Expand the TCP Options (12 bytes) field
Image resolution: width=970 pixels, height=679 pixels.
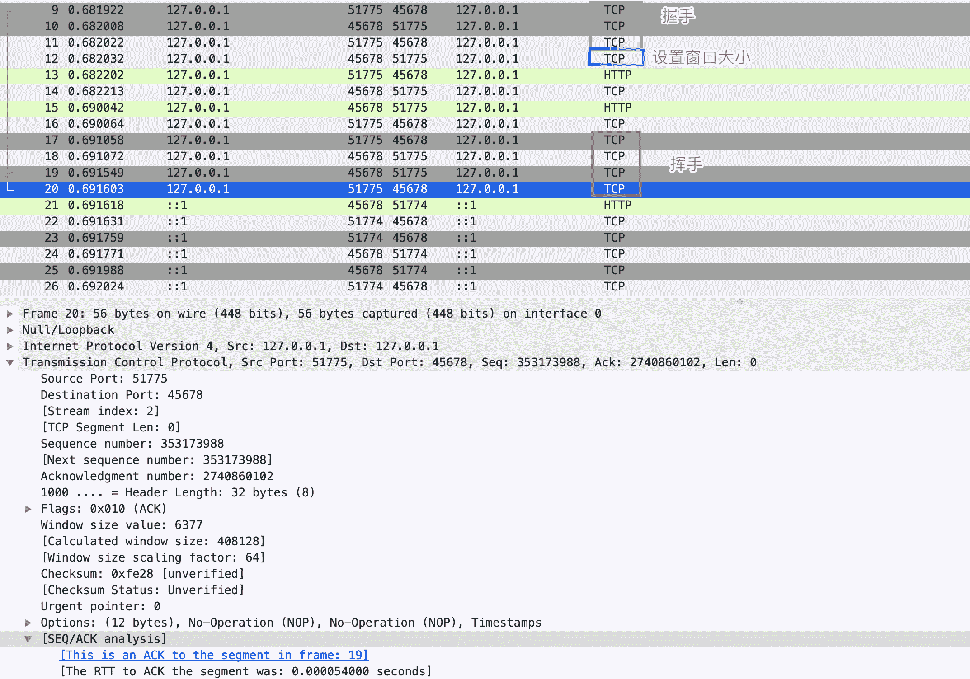click(x=28, y=623)
